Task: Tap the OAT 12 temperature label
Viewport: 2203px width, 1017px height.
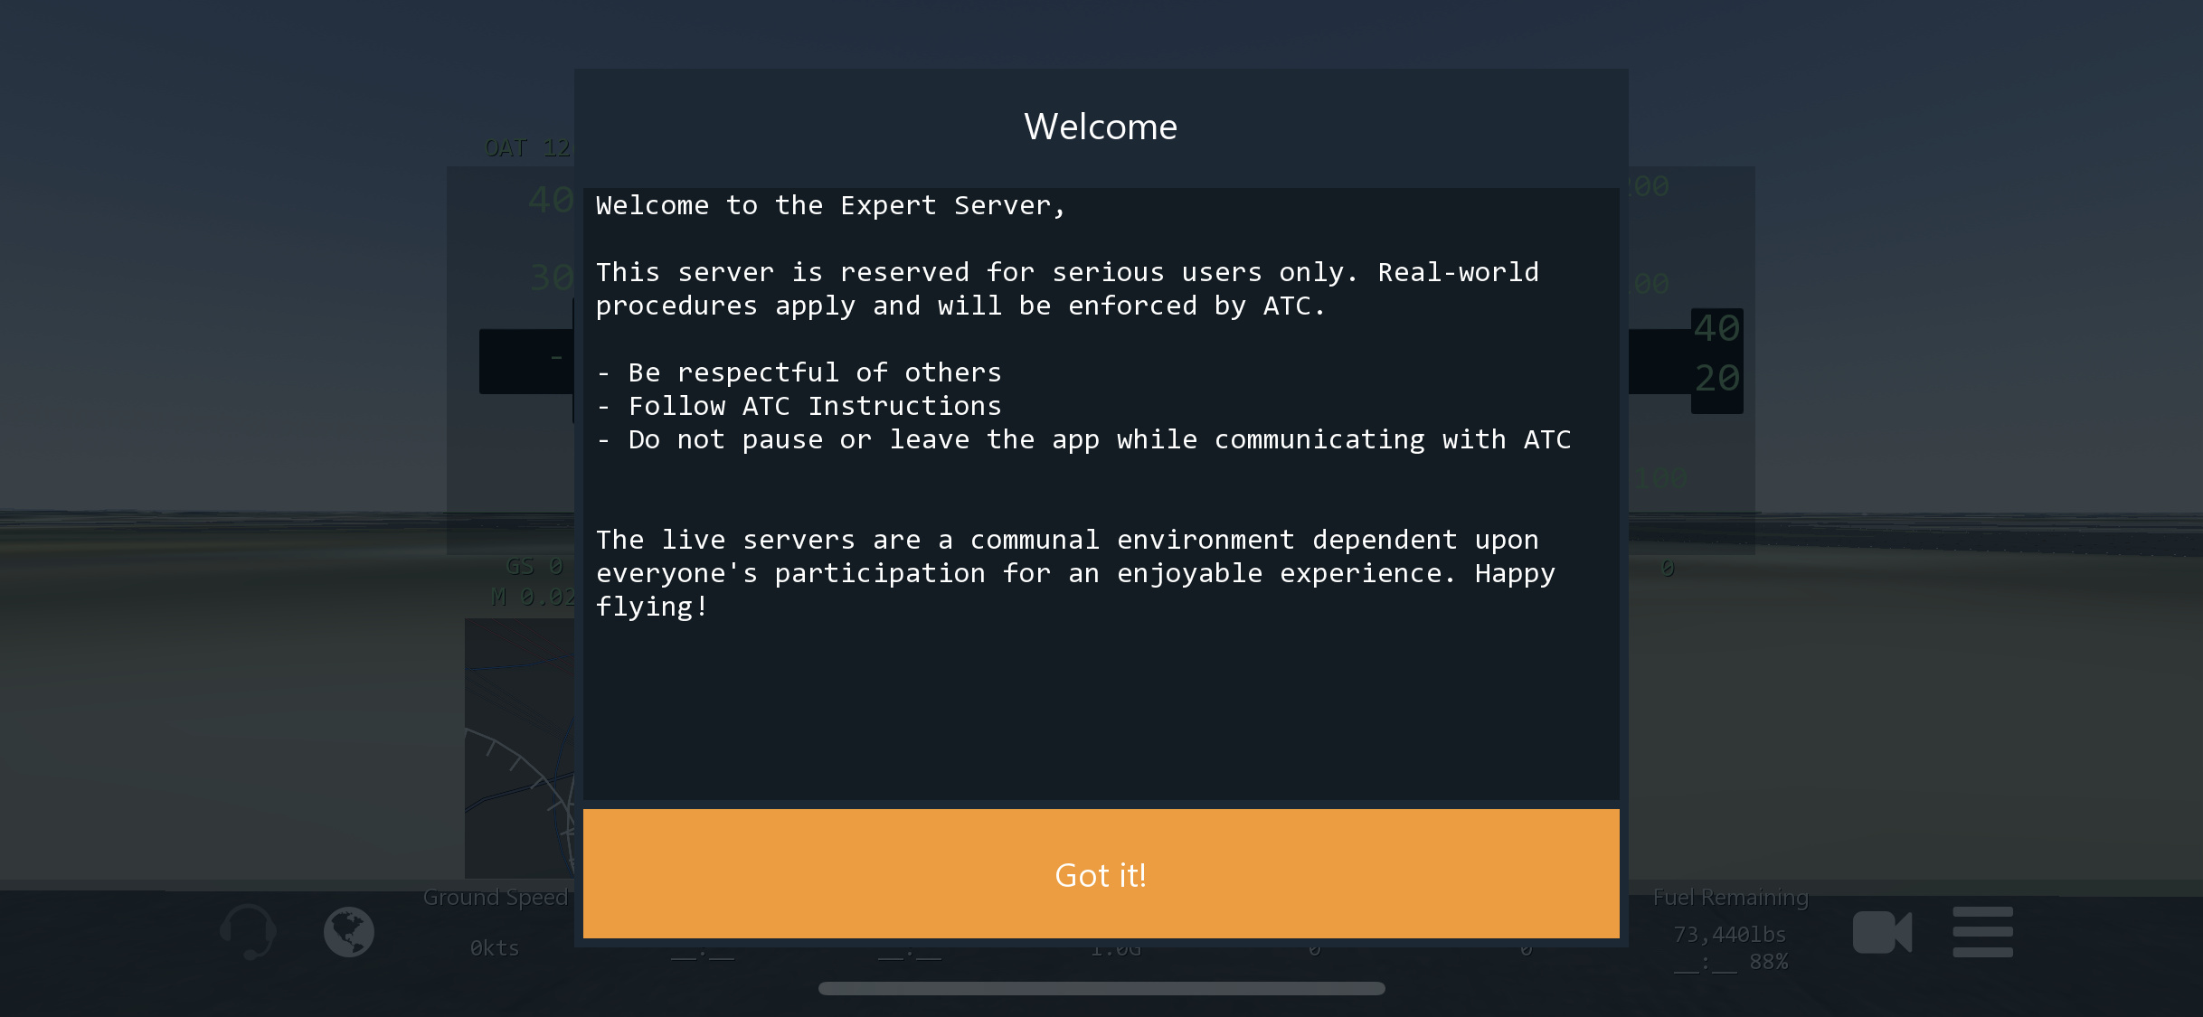Action: click(x=527, y=148)
